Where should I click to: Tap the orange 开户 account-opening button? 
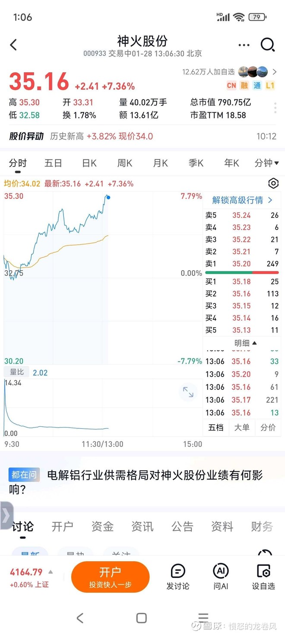click(x=111, y=577)
